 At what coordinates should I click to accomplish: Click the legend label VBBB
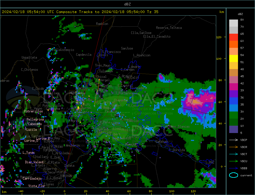(244, 168)
